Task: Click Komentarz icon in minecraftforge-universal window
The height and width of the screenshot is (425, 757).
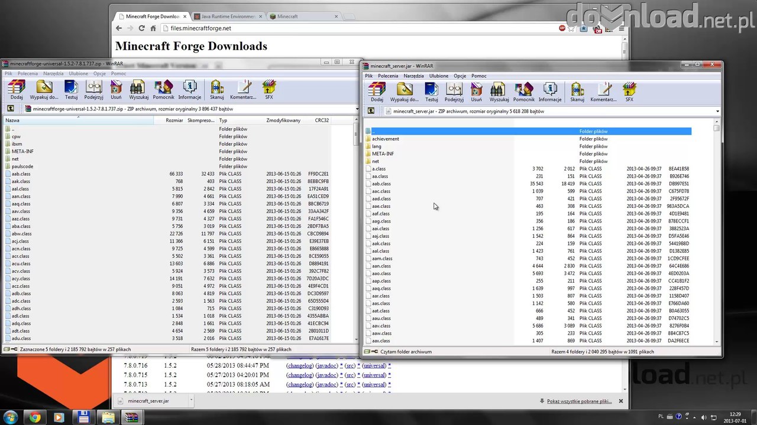Action: (243, 90)
